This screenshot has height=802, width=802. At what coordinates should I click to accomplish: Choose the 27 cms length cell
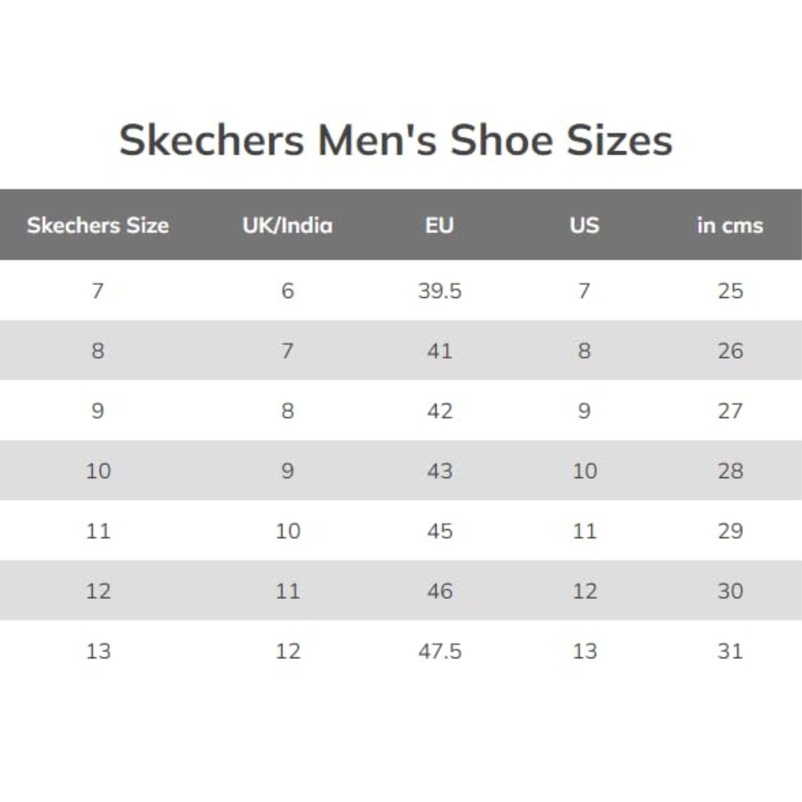(x=730, y=411)
